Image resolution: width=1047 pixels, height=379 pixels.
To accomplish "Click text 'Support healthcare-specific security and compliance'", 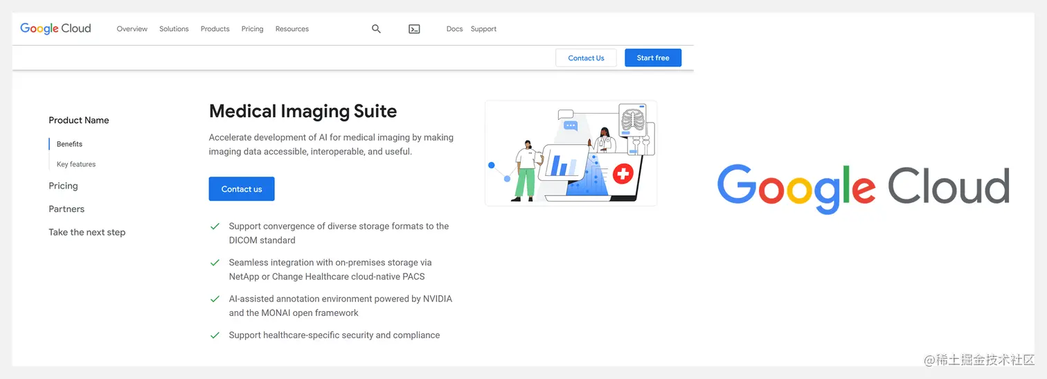I will [334, 335].
